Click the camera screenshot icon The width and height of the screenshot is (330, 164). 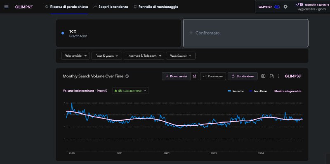[263, 76]
